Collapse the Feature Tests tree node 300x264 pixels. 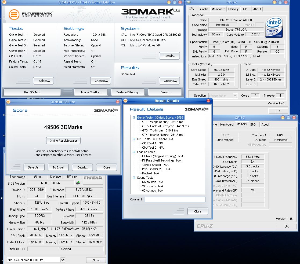pyautogui.click(x=134, y=152)
